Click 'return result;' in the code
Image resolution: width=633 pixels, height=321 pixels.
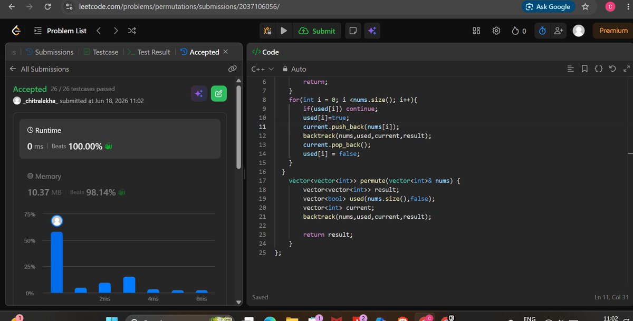click(328, 235)
